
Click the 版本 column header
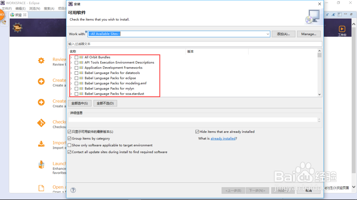[x=217, y=52]
